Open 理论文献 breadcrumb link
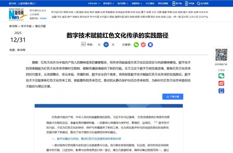The image size is (233, 153). pos(40,26)
